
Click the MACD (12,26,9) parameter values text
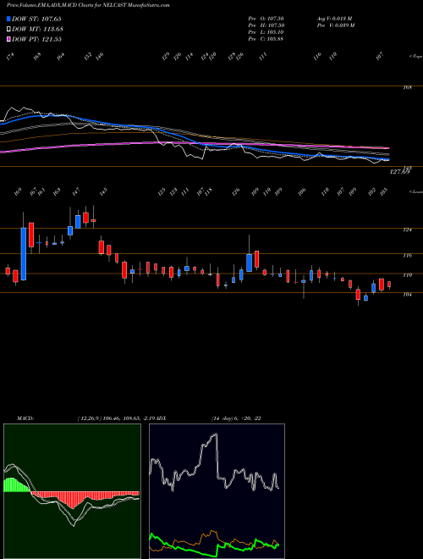(117, 418)
